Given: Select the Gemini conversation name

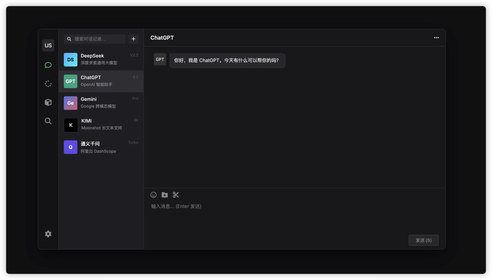Looking at the screenshot, I should pyautogui.click(x=88, y=99).
